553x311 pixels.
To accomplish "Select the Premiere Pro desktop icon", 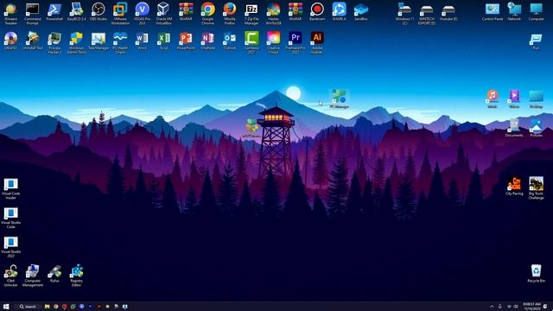I will click(x=296, y=42).
